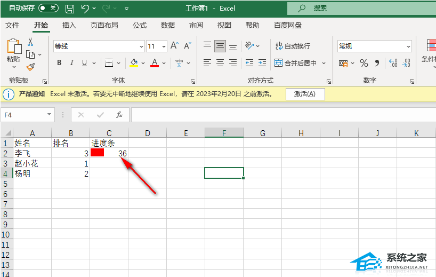The image size is (436, 277).
Task: Toggle Italic formatting
Action: click(x=71, y=63)
